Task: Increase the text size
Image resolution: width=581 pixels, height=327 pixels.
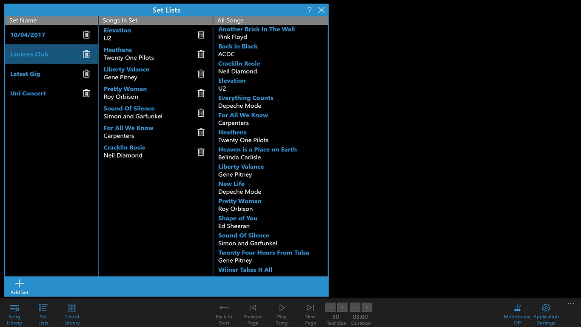Action: pyautogui.click(x=342, y=307)
